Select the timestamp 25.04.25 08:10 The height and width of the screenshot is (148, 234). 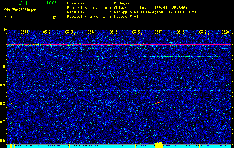point(16,17)
